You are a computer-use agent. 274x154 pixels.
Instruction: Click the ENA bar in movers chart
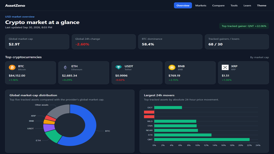coord(175,126)
